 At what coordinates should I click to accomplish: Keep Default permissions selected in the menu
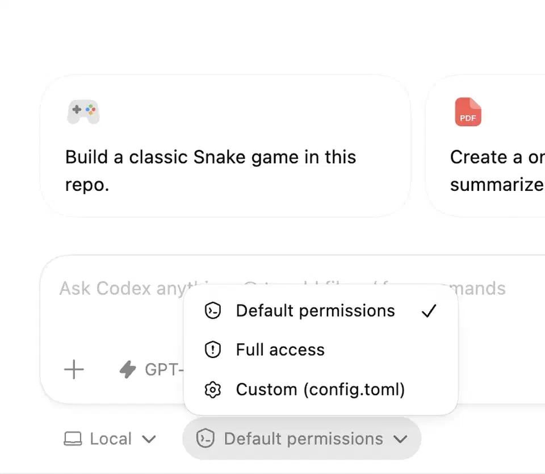point(315,311)
